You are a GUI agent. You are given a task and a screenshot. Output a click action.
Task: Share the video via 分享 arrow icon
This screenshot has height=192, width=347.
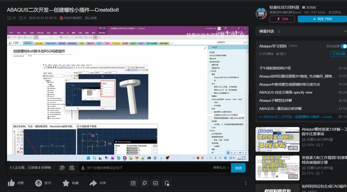(93, 183)
